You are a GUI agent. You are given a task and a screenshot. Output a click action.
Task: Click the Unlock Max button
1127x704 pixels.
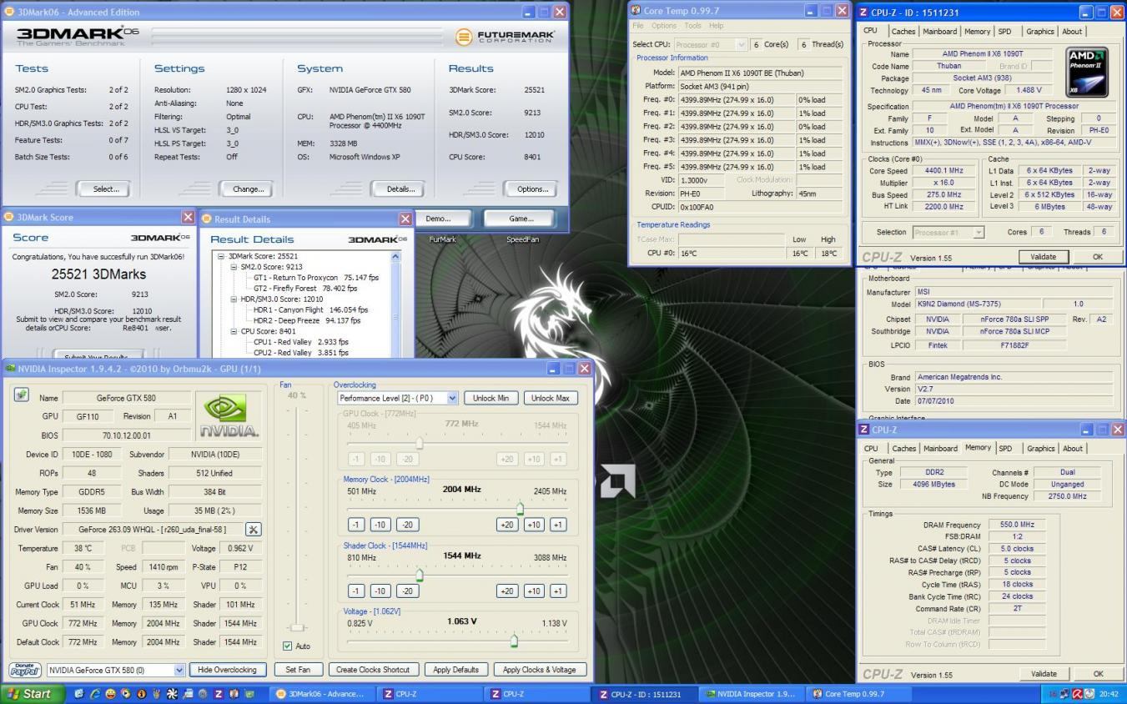tap(551, 398)
